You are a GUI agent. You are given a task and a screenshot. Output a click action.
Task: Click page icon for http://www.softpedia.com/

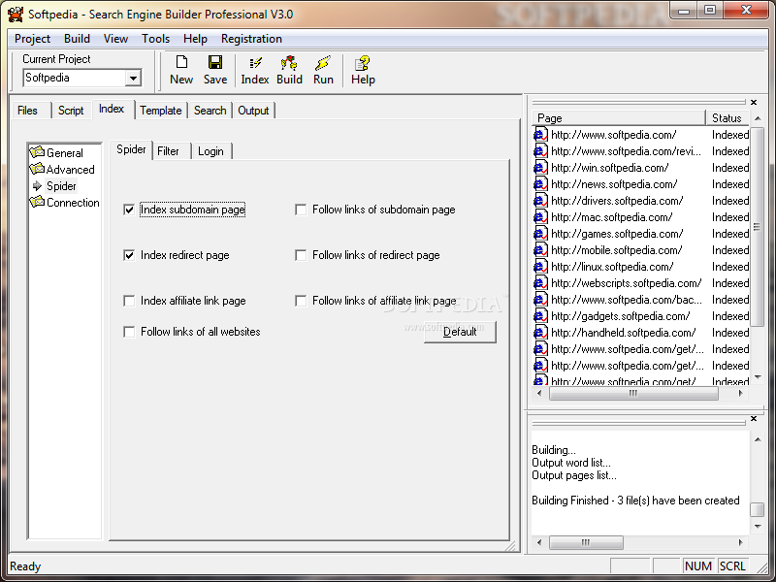pyautogui.click(x=540, y=135)
